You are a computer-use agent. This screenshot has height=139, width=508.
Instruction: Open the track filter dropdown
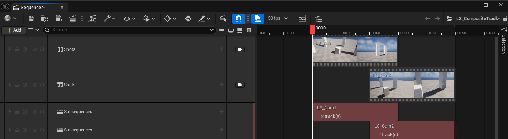(34, 30)
